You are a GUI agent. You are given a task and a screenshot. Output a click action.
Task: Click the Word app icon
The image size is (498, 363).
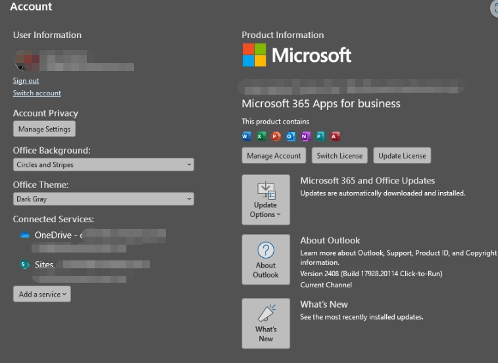pos(246,137)
